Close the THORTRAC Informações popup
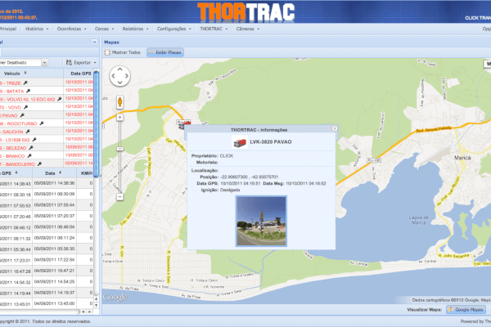Viewport: 491px width, 327px height. (x=333, y=129)
